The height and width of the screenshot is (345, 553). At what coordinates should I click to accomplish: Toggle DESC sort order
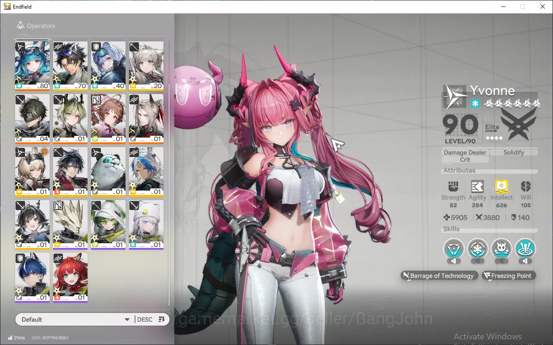[145, 320]
